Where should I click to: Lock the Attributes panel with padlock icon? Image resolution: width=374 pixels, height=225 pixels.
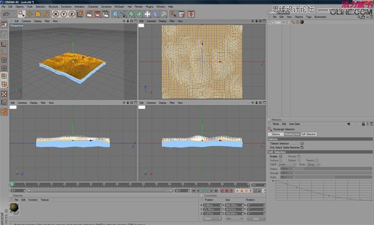(363, 124)
